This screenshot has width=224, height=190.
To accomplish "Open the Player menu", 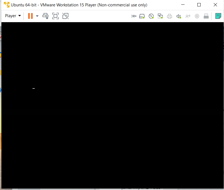I will click(13, 16).
